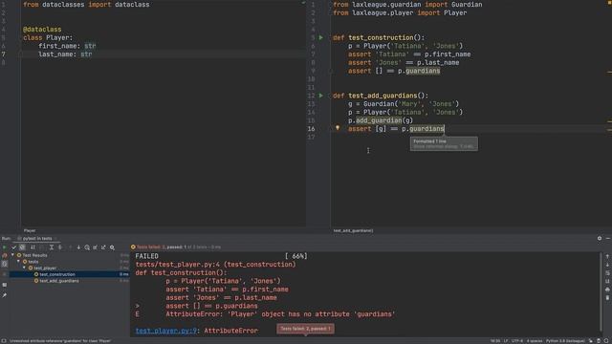Toggle show passed tests checkmark
Screen dimensions: 612x344
pyautogui.click(x=14, y=247)
